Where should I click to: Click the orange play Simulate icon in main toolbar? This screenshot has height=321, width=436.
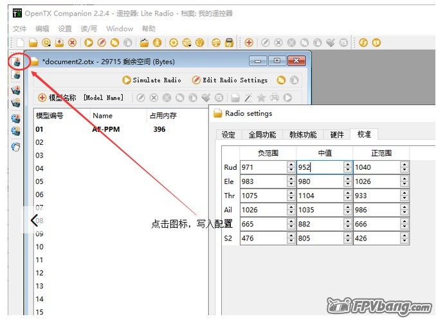[x=89, y=42]
